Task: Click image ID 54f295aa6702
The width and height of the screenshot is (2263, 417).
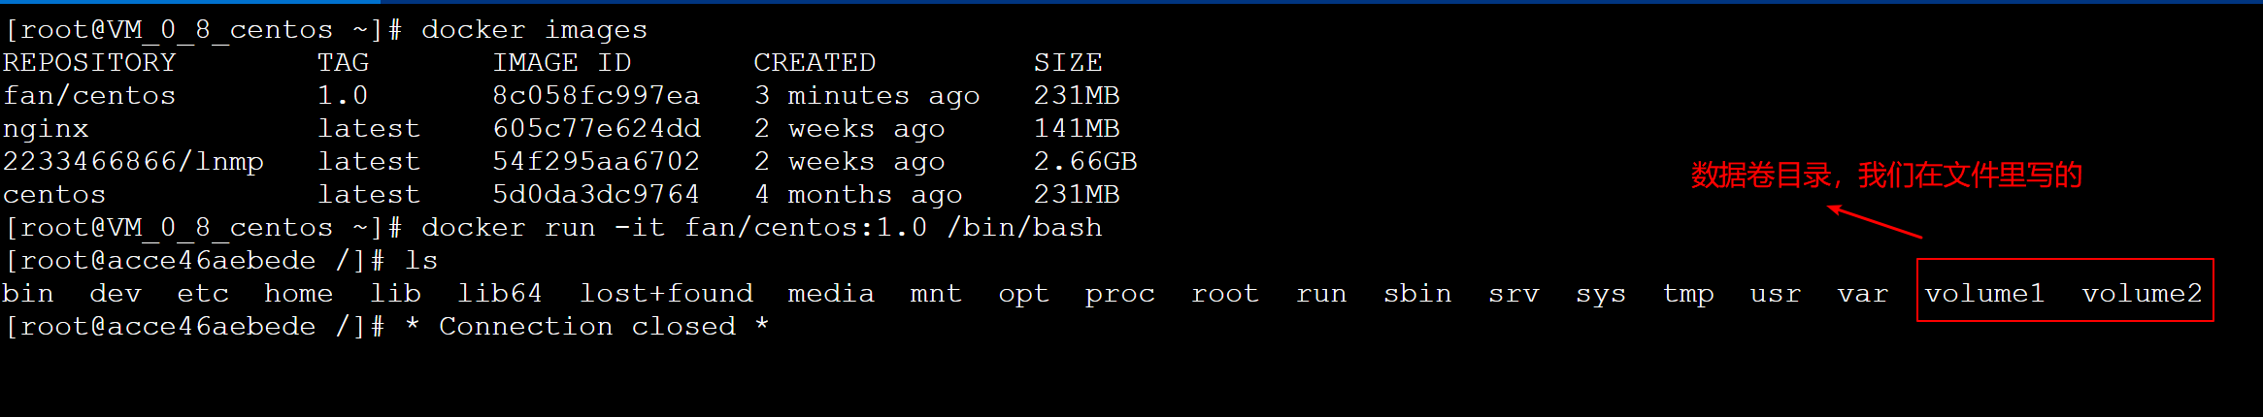Action: tap(596, 161)
